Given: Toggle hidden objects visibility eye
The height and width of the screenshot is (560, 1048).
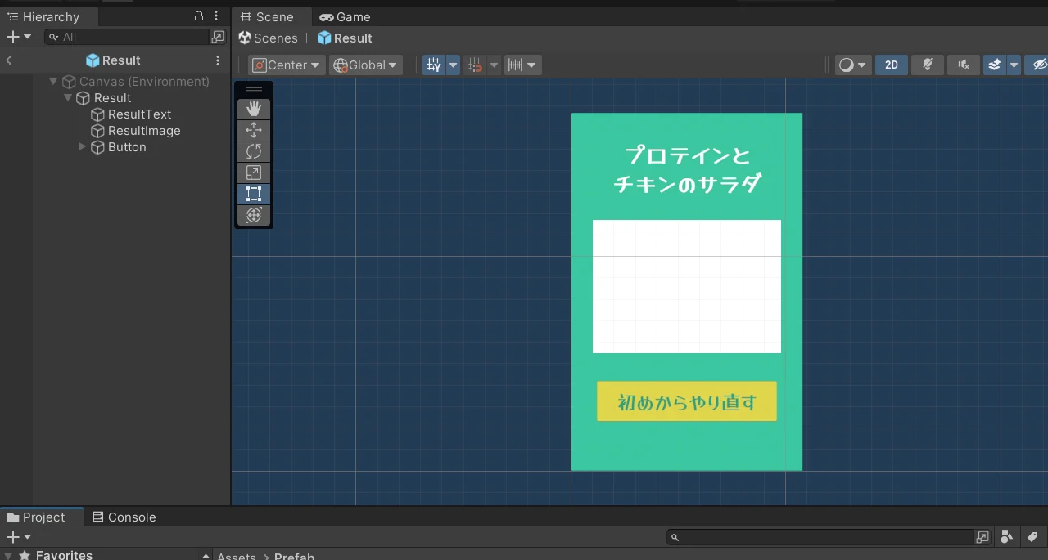Looking at the screenshot, I should click(x=1038, y=65).
